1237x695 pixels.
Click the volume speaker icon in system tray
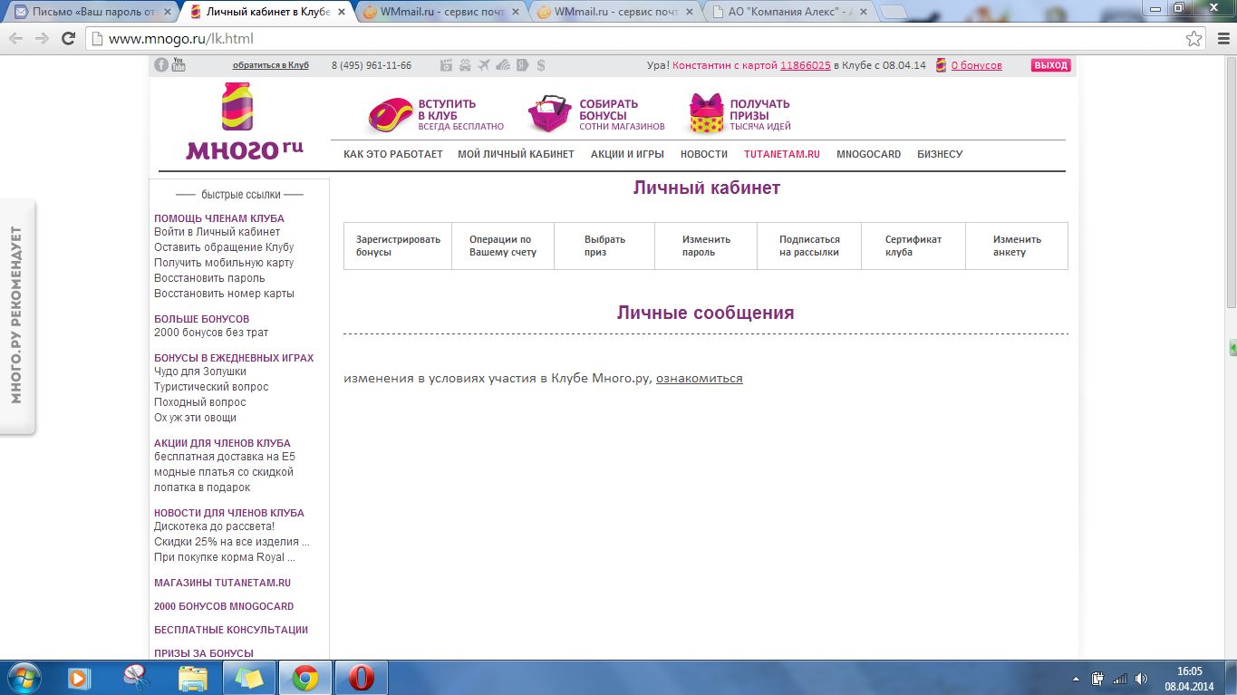coord(1141,679)
